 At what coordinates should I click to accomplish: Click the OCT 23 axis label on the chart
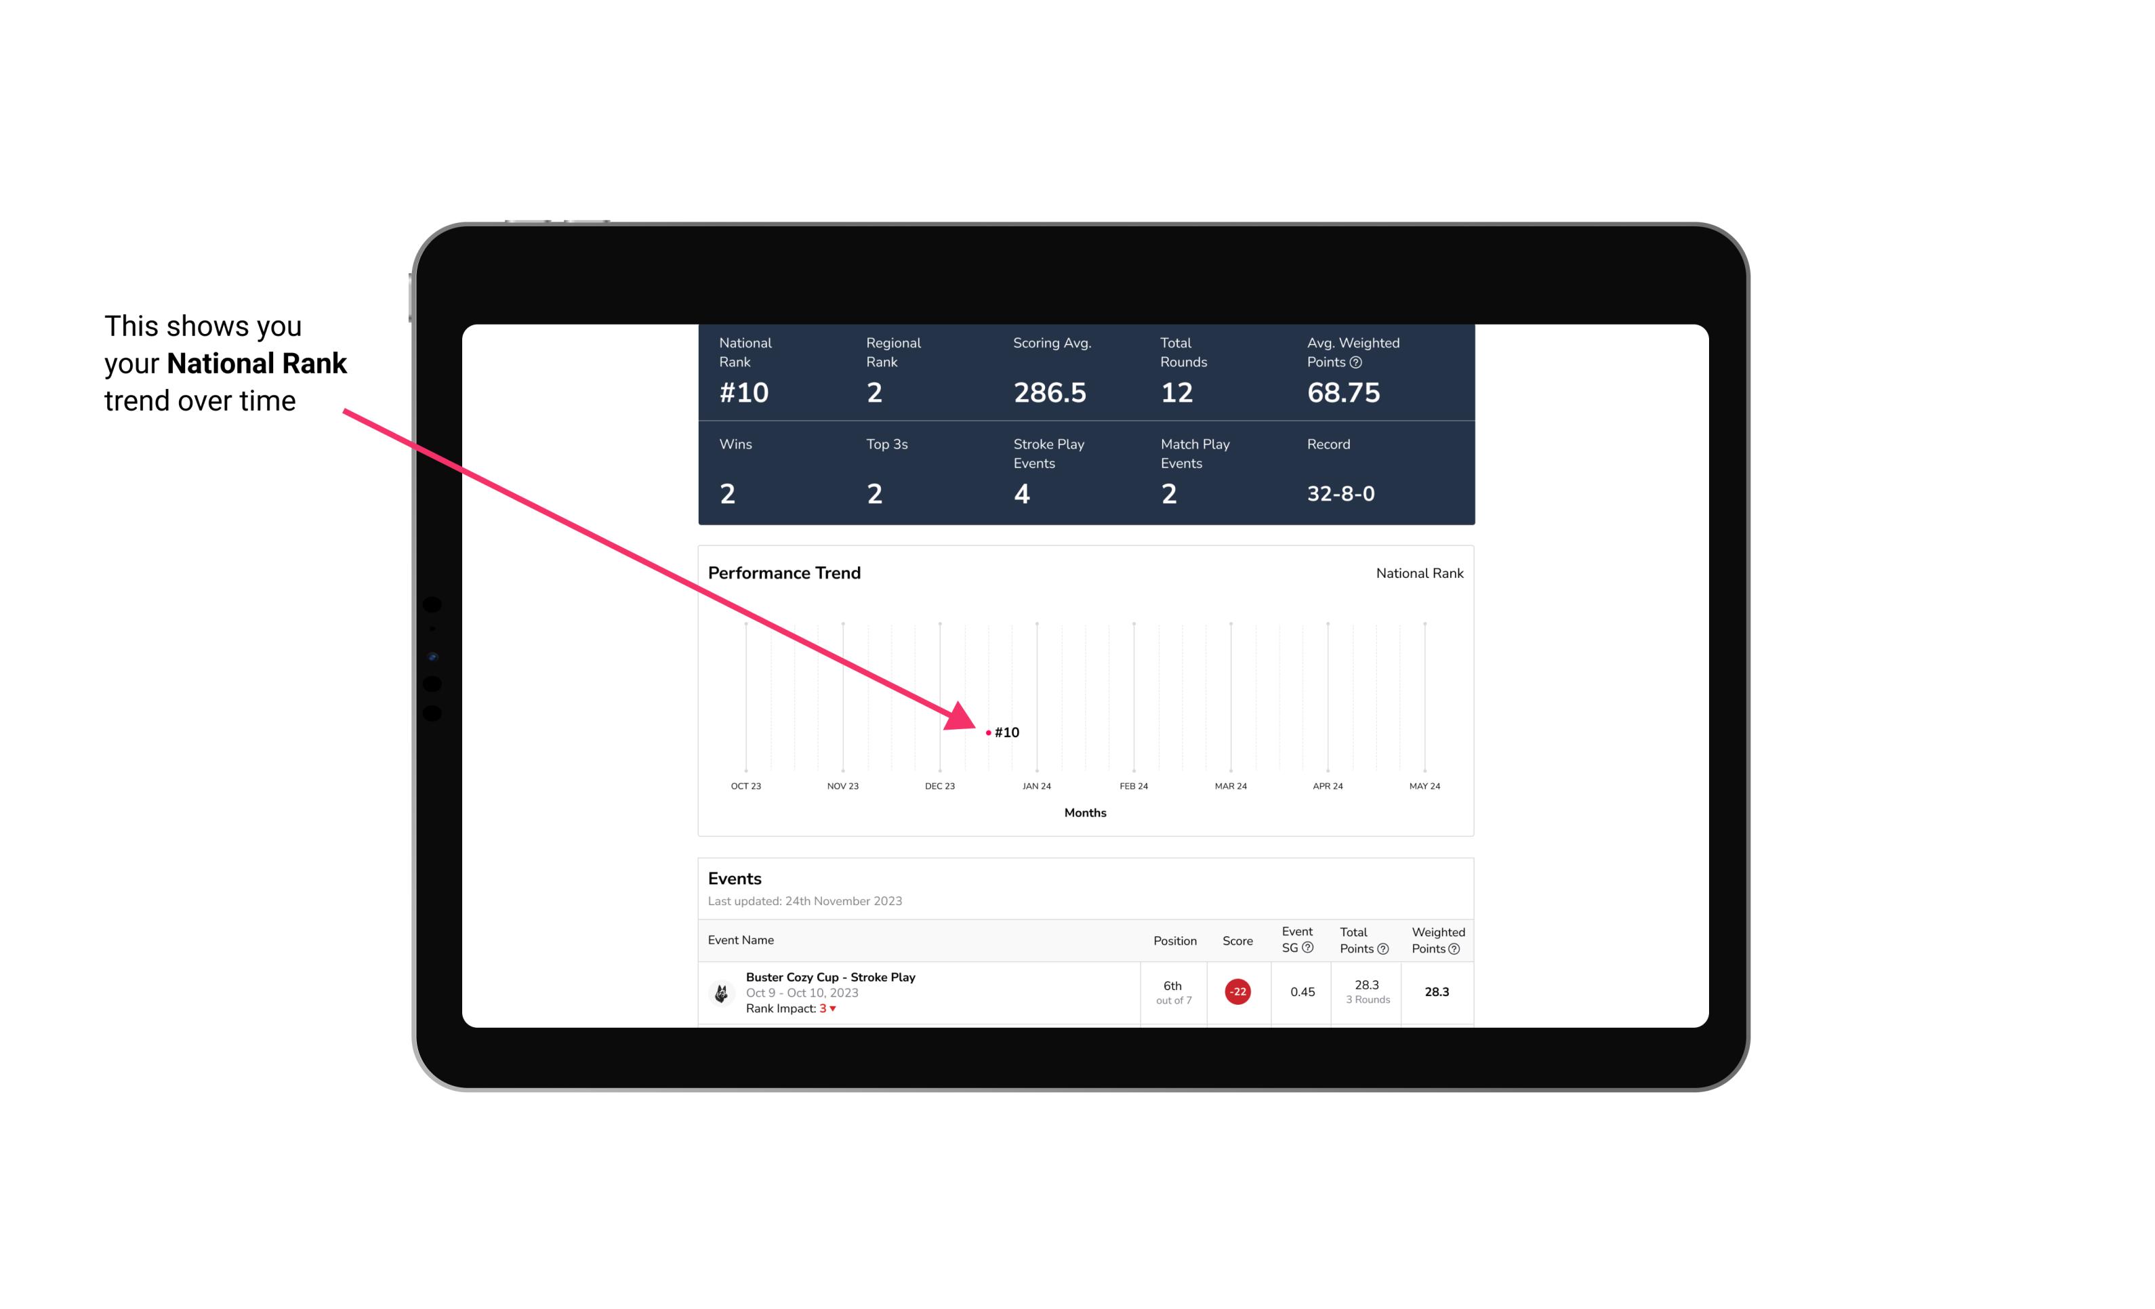[x=745, y=786]
